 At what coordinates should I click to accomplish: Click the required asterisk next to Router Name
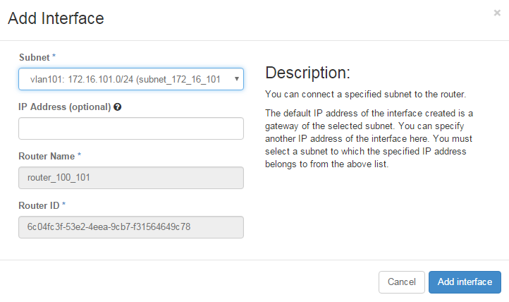click(80, 155)
